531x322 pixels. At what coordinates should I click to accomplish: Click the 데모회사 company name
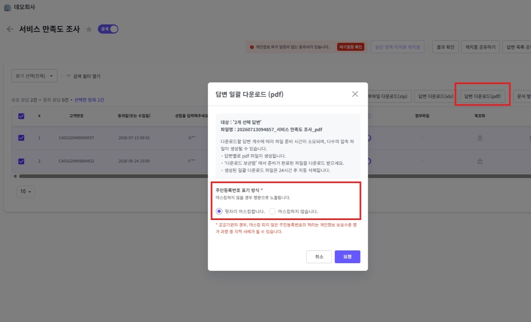coord(24,7)
